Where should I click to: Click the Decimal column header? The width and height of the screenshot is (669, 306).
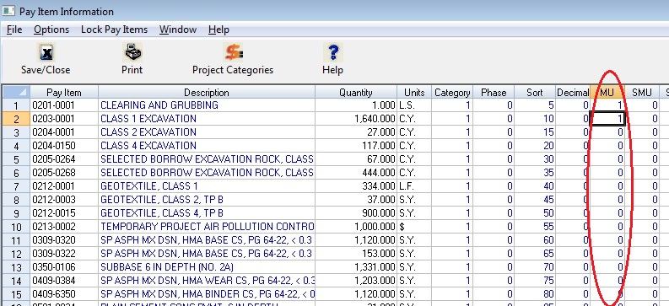click(x=573, y=93)
